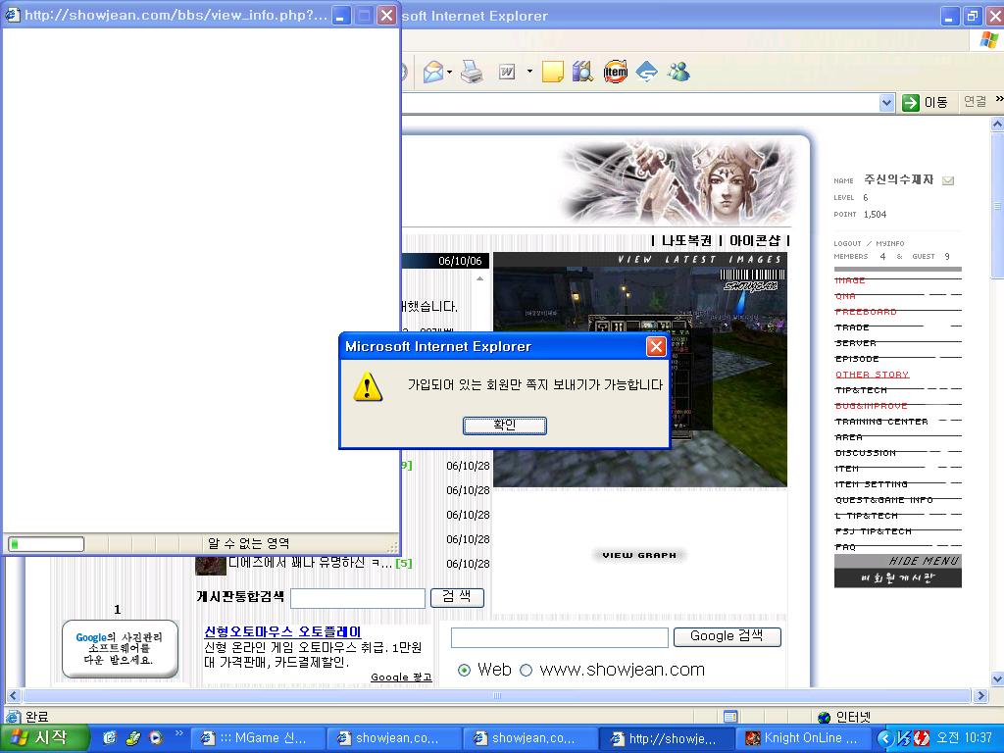Switch to MGame taskbar window
The height and width of the screenshot is (753, 1004).
click(x=258, y=738)
